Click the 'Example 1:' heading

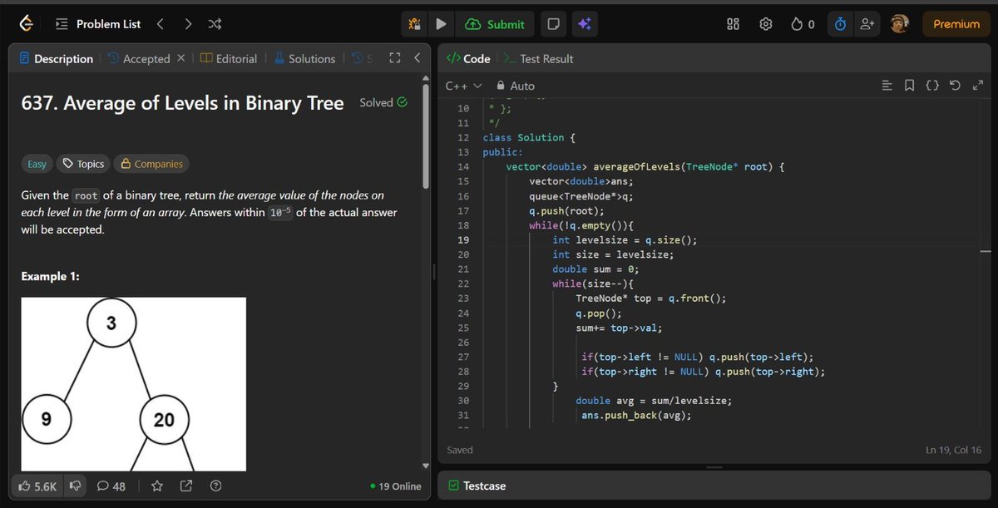[51, 276]
